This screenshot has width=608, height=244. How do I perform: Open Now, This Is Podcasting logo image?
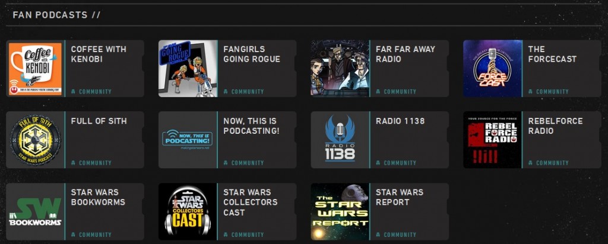click(188, 140)
